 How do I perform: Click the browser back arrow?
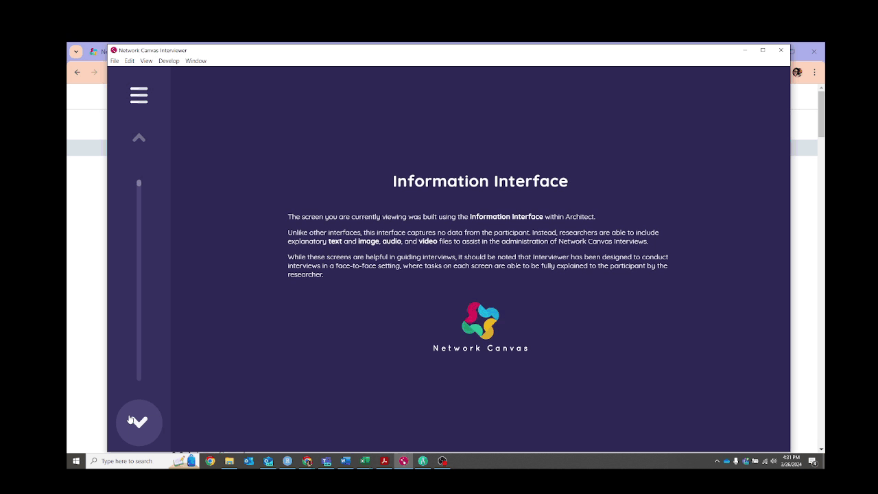coord(78,72)
